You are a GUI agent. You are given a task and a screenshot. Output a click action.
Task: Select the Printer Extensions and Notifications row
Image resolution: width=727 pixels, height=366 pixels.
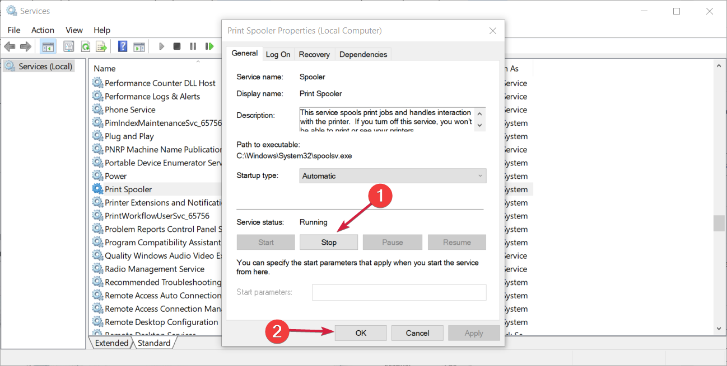(157, 202)
